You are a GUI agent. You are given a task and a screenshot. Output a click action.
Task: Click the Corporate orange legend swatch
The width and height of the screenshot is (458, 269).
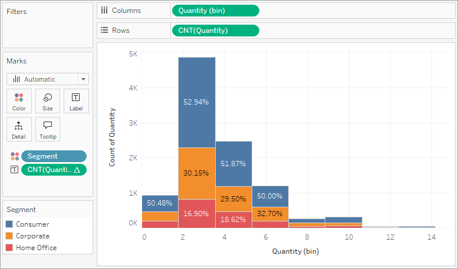click(9, 236)
